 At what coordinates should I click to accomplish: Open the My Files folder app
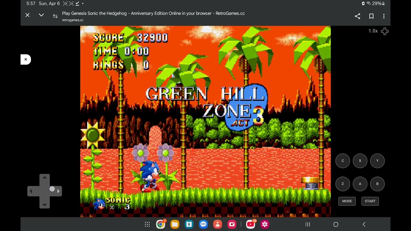click(x=175, y=224)
